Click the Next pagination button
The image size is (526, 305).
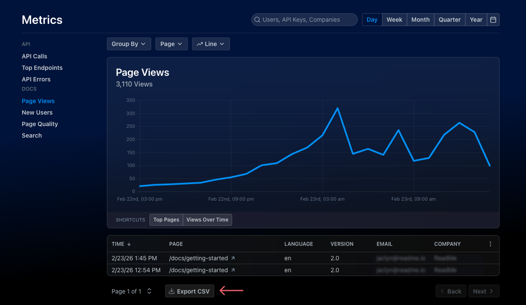coord(484,291)
